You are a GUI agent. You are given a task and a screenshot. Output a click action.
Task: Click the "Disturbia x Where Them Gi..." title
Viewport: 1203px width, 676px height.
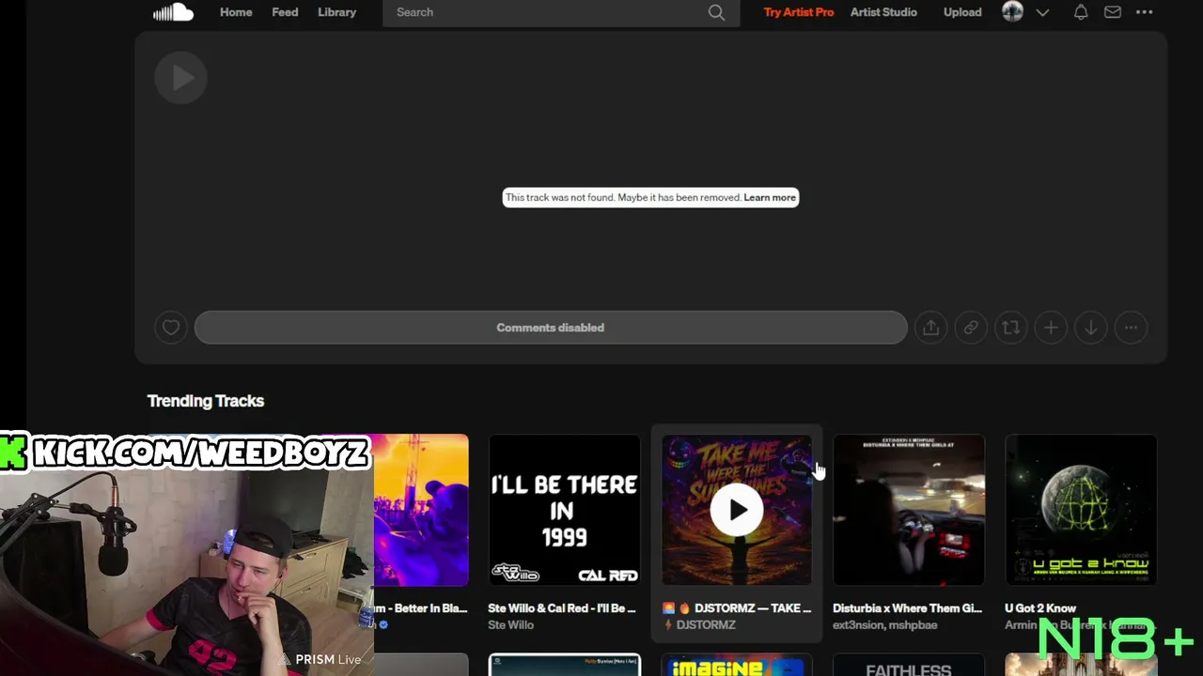tap(907, 608)
